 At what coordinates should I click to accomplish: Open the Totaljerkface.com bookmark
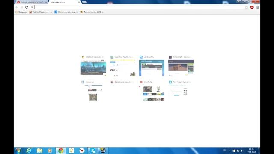[41, 12]
